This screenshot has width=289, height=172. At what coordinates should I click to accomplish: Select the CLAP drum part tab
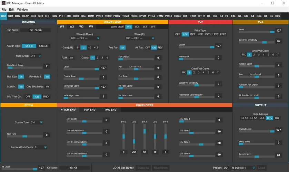tap(26, 16)
